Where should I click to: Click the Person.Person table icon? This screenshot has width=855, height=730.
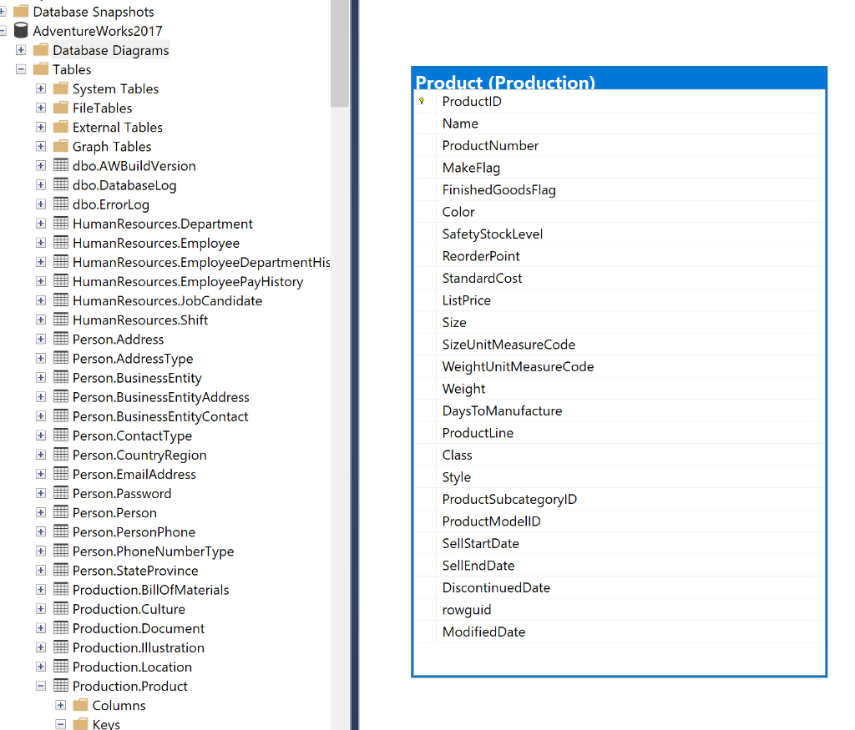point(60,512)
